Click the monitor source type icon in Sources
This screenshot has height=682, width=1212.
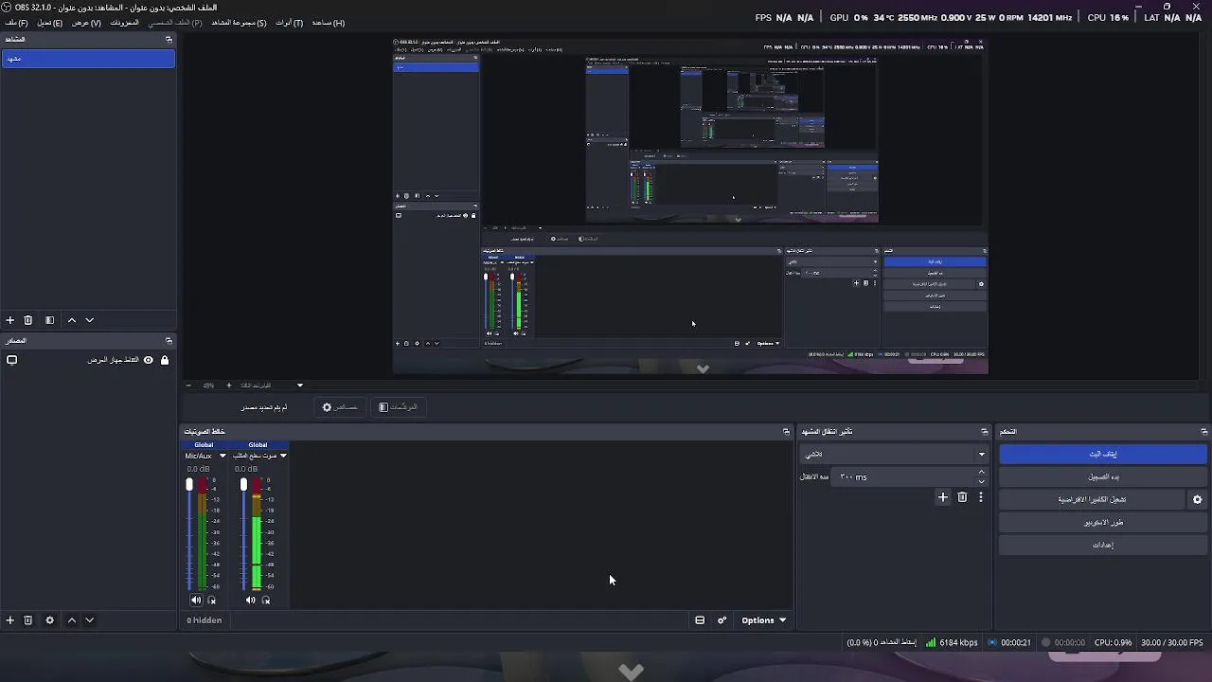pos(12,360)
